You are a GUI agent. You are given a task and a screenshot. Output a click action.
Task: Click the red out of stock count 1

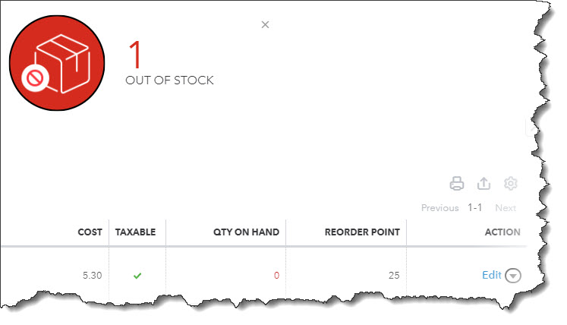135,54
